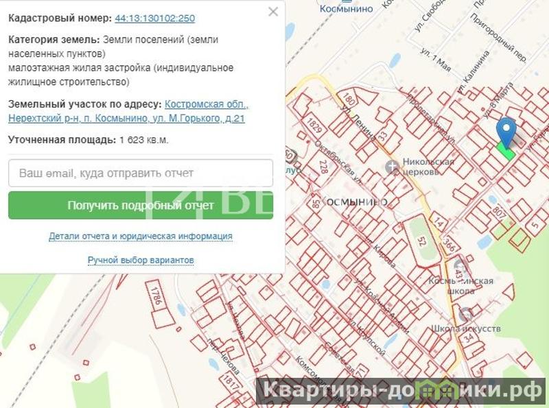
Task: Click the parcel labeled 1817
Action: tap(229, 381)
